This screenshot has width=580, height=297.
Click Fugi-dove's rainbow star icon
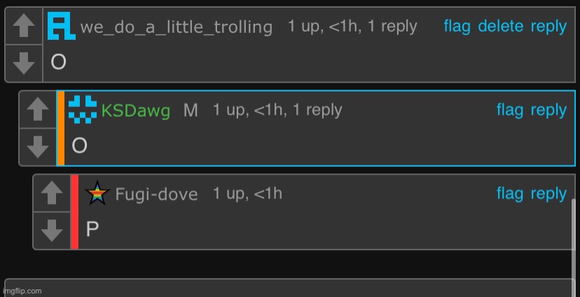tap(97, 193)
